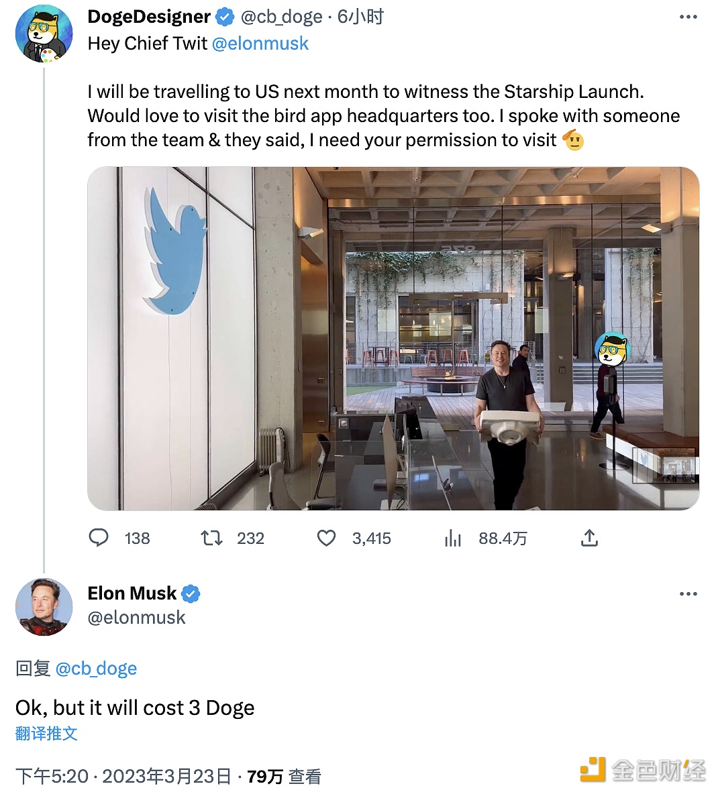Open the Elon Musk display name

(x=132, y=594)
